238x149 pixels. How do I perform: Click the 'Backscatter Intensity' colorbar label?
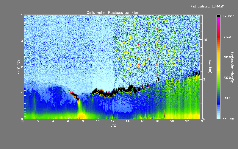click(232, 67)
